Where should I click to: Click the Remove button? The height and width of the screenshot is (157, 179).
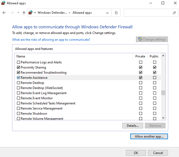click(x=155, y=126)
